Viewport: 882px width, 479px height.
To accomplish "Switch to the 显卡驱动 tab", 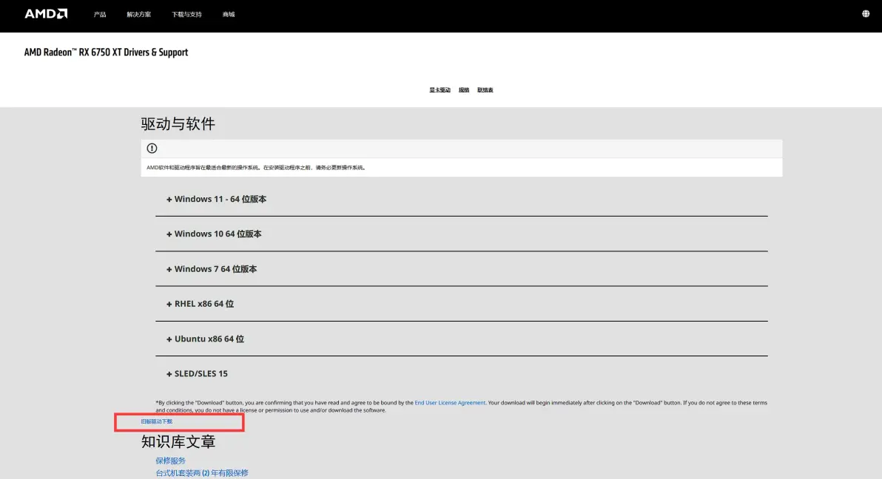I will pyautogui.click(x=440, y=90).
